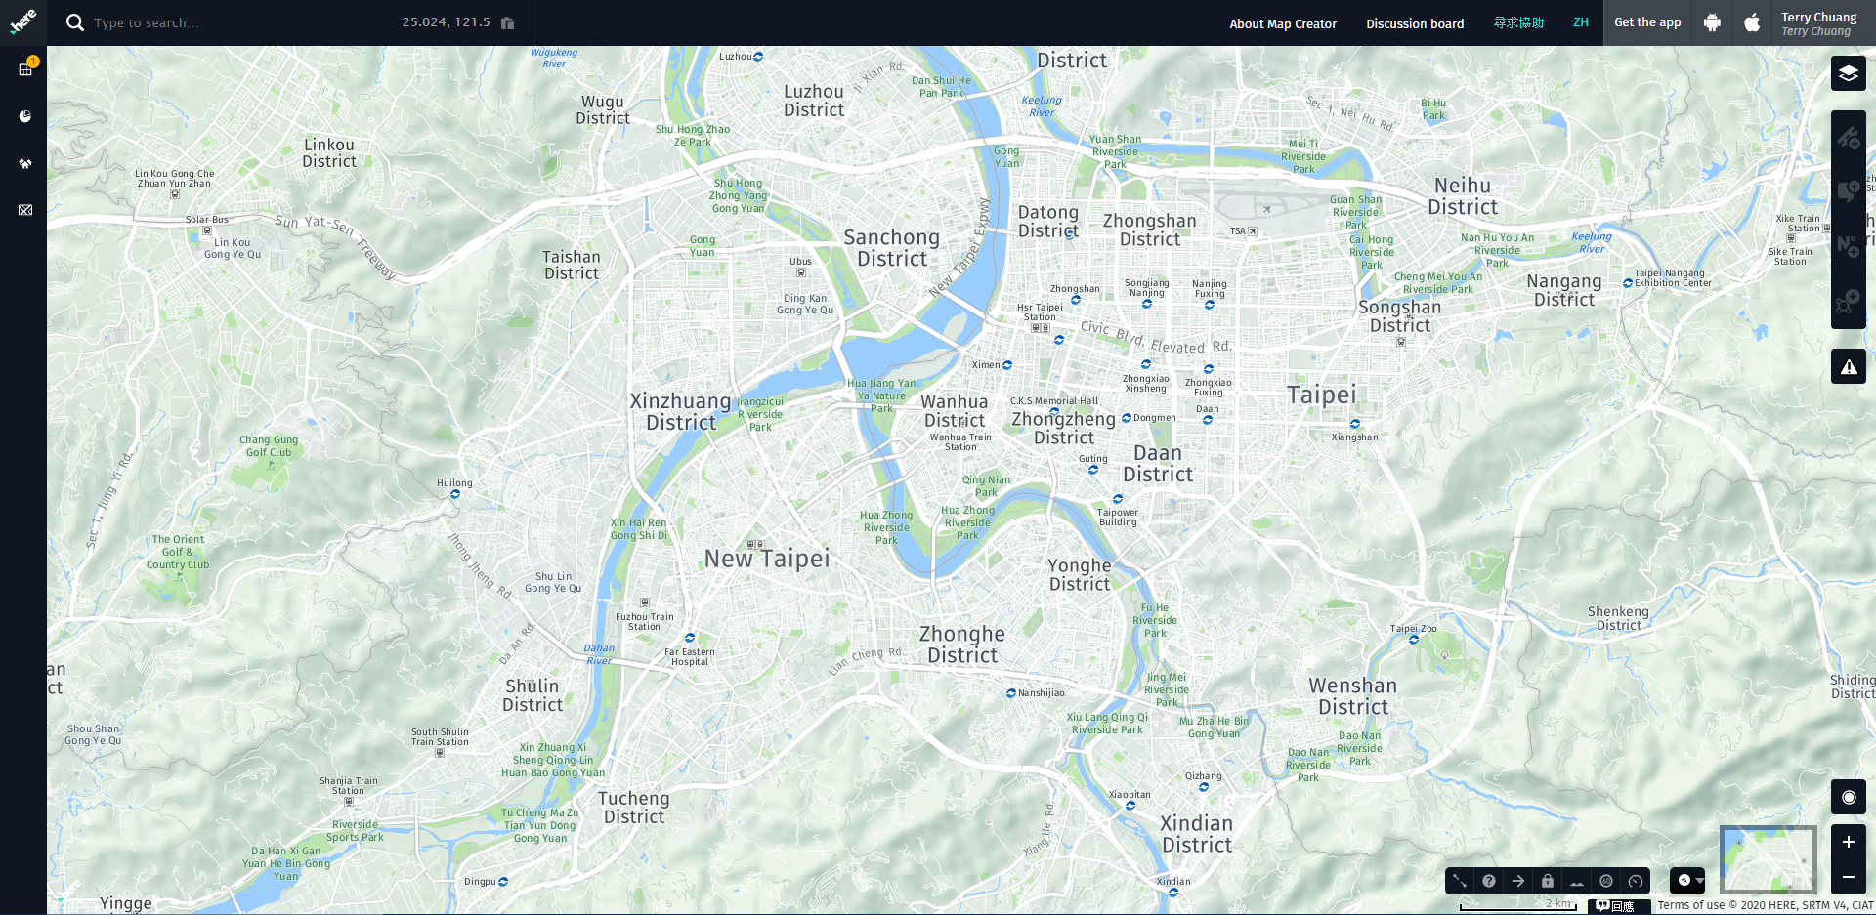
Task: Select the add road tool
Action: 1848,138
